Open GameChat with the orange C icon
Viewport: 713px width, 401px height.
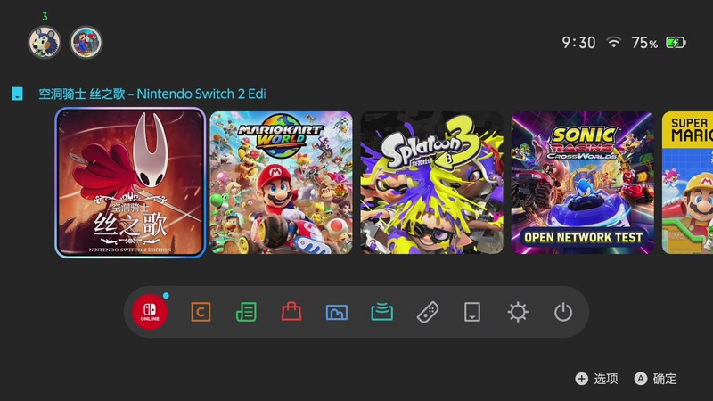click(x=201, y=313)
